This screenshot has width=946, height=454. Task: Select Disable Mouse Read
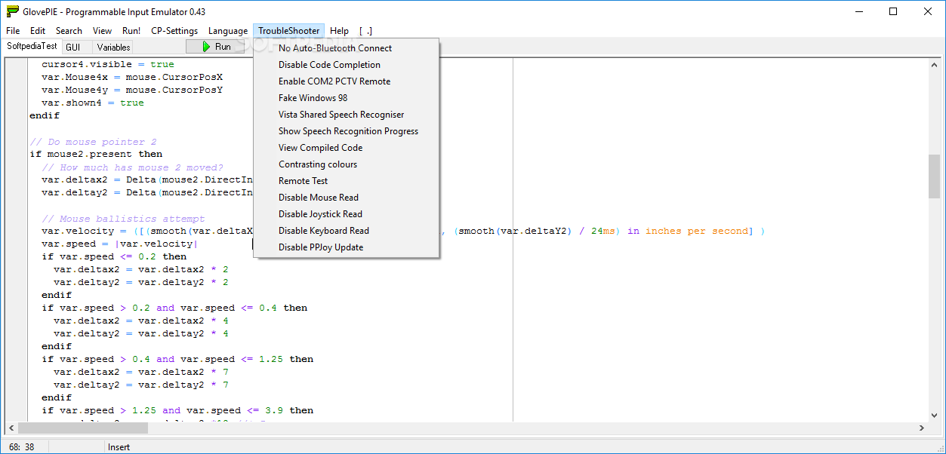[347, 198]
